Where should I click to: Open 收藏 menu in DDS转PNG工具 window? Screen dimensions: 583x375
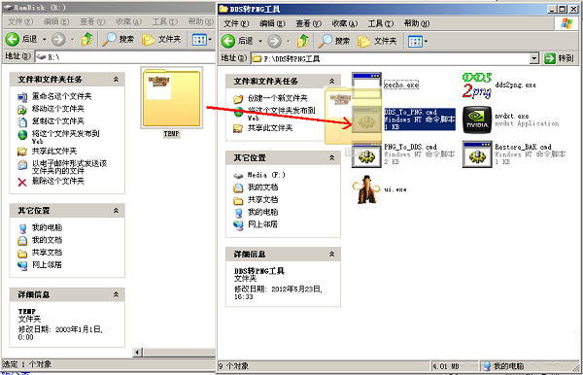coord(344,23)
